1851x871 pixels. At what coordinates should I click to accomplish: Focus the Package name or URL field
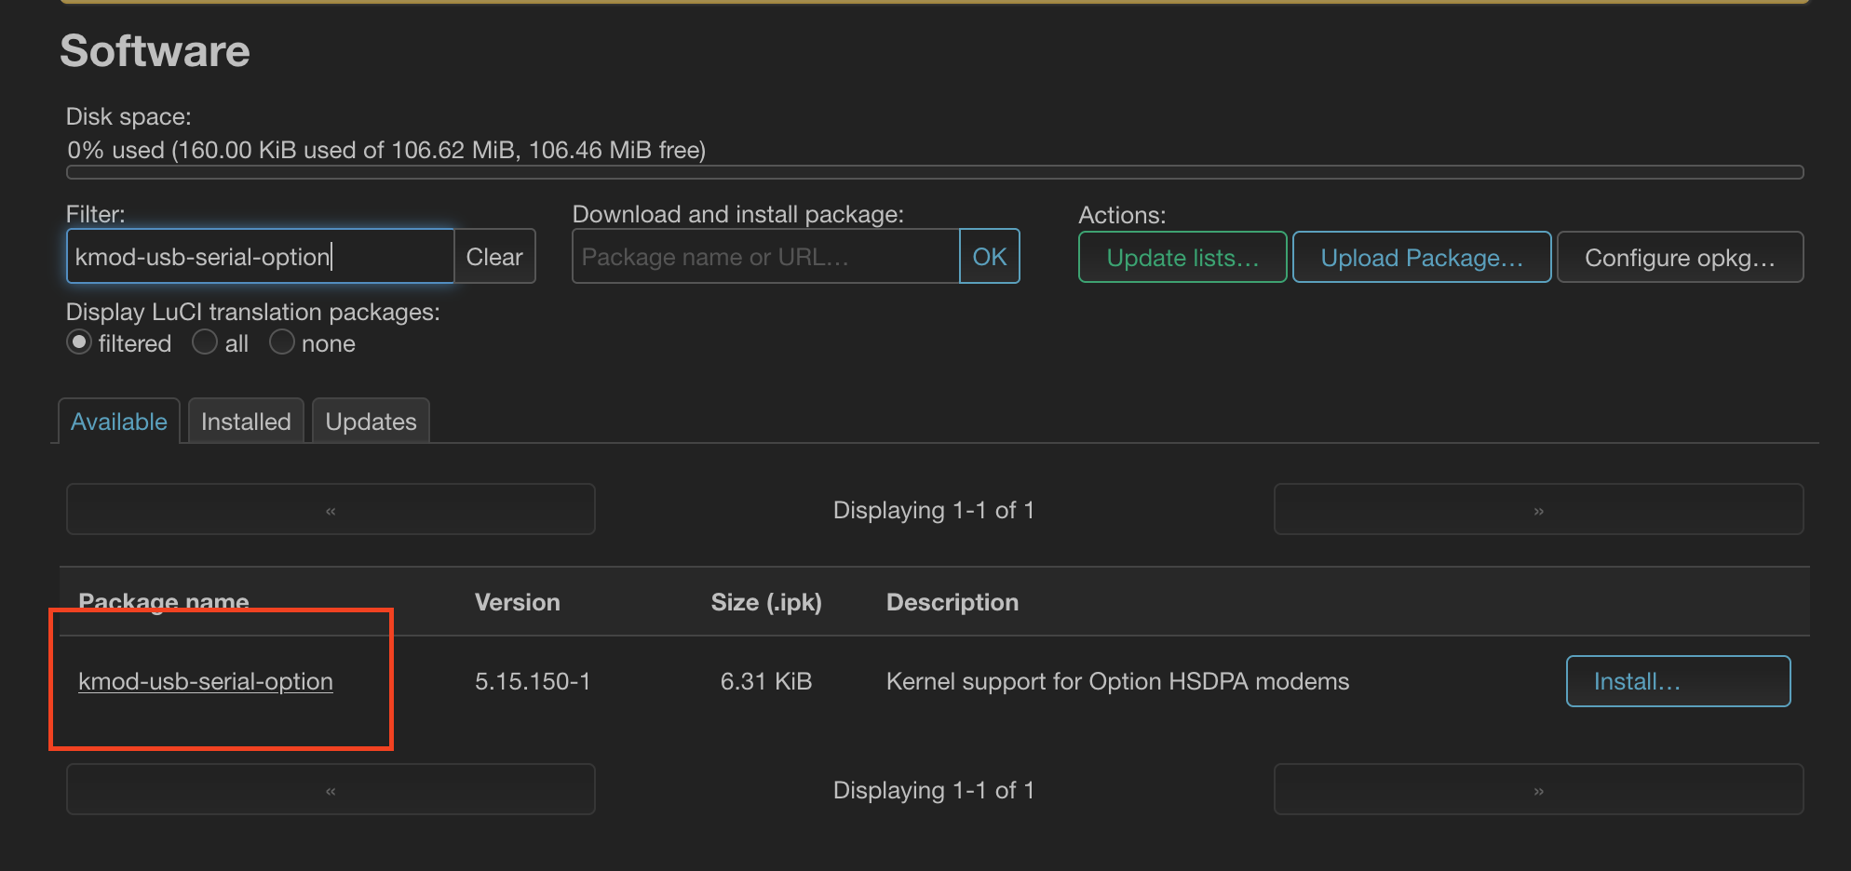(x=764, y=257)
